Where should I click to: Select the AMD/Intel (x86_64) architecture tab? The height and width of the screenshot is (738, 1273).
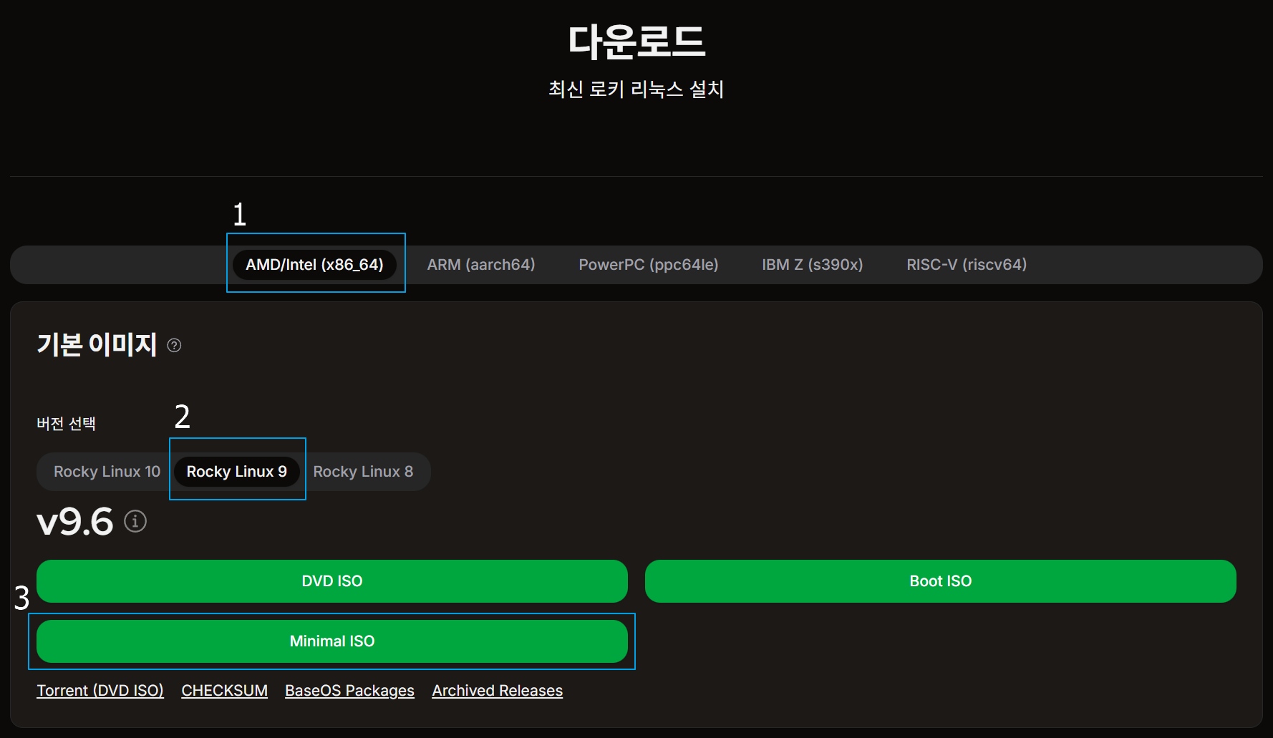click(x=314, y=265)
